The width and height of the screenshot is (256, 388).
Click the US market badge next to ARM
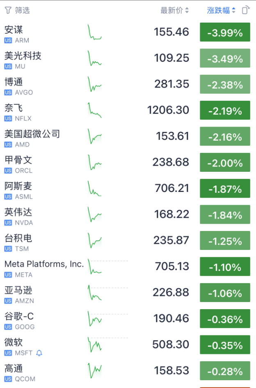[x=8, y=40]
